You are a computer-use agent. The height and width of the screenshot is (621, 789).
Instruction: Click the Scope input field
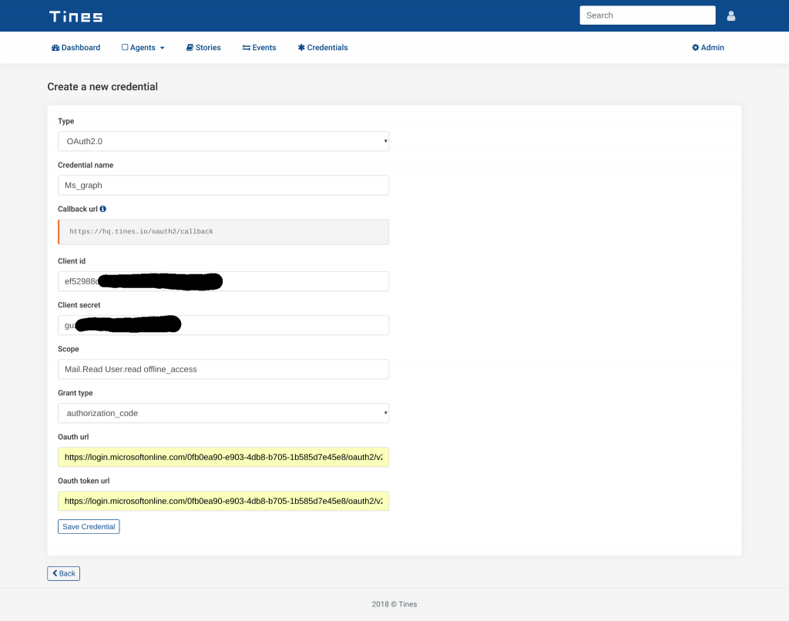223,369
